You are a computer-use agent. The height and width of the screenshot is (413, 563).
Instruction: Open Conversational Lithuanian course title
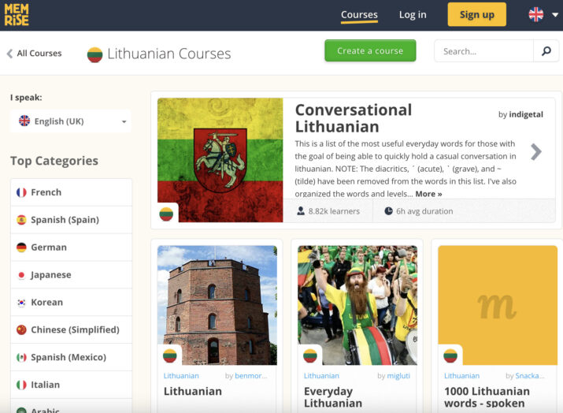coord(354,118)
